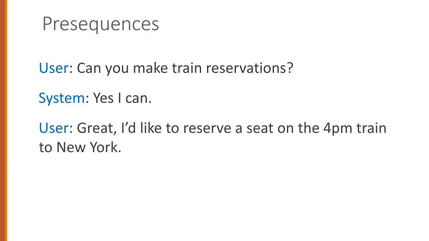The height and width of the screenshot is (241, 429).
Task: Click the Presequences slide title
Action: 101,24
